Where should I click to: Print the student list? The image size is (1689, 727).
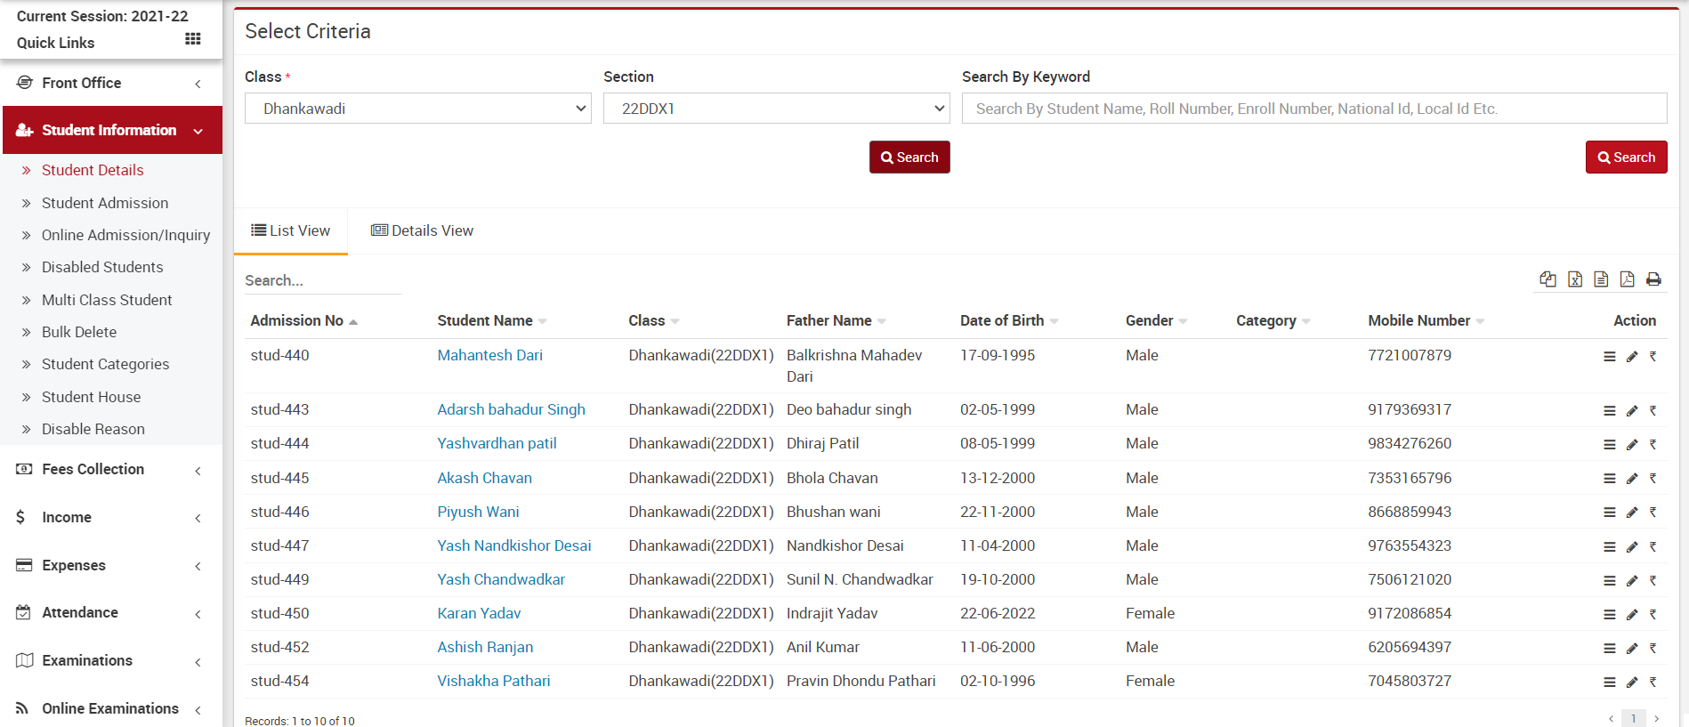pos(1653,279)
